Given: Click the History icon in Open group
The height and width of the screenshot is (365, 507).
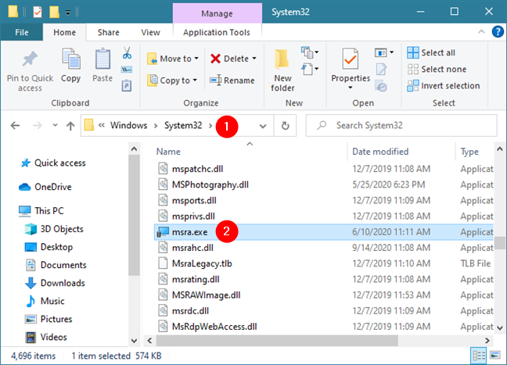Looking at the screenshot, I should click(381, 86).
